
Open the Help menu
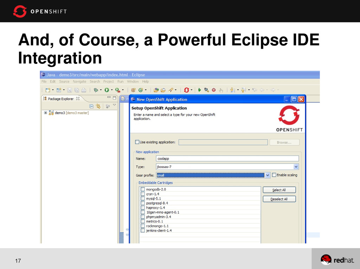(145, 82)
